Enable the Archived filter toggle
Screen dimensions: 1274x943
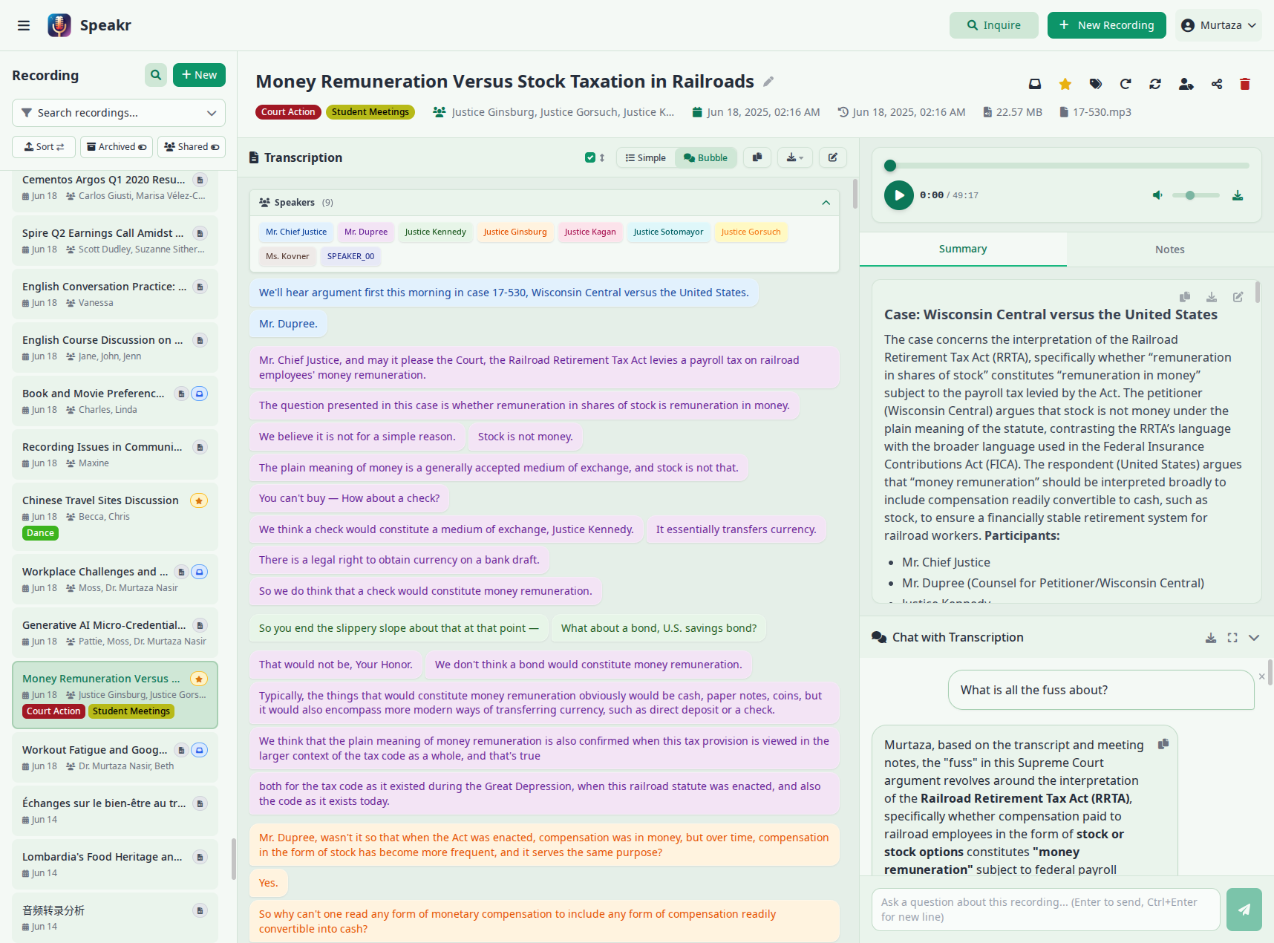pyautogui.click(x=116, y=146)
